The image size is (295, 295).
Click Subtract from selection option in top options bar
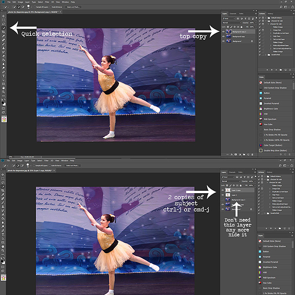click(23, 7)
